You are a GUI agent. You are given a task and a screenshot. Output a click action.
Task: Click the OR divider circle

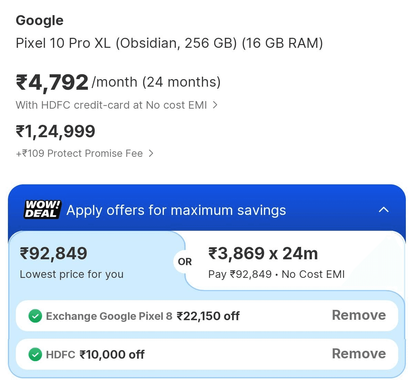(x=185, y=262)
